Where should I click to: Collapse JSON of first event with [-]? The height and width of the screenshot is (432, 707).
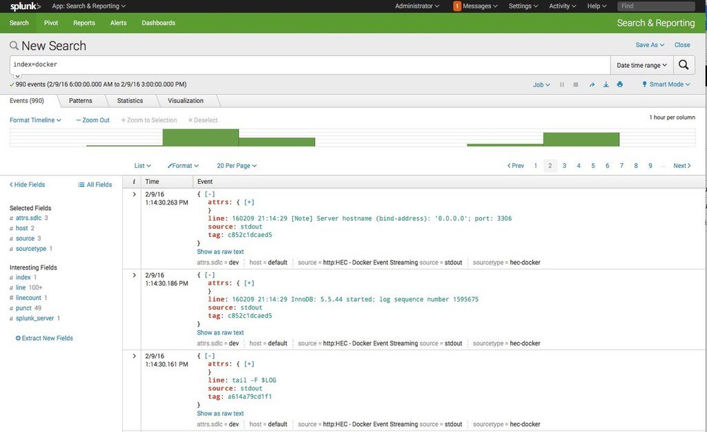click(x=210, y=194)
